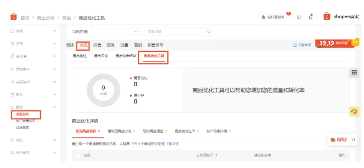Open the 商品概述 sub-tab
364x168 pixels.
(80, 56)
